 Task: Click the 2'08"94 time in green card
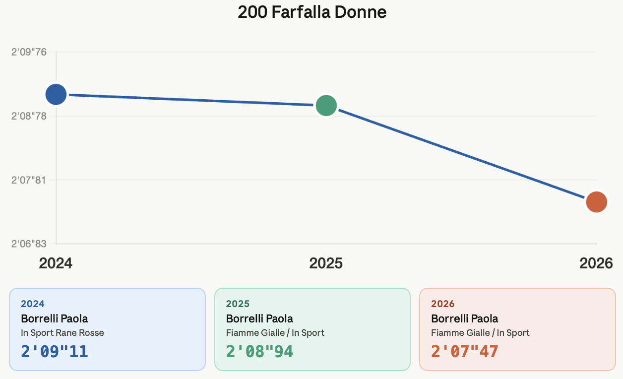[x=259, y=351]
